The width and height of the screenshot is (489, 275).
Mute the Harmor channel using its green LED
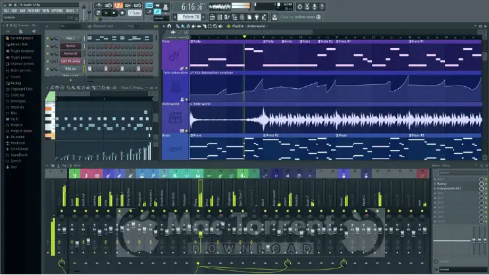coord(47,46)
